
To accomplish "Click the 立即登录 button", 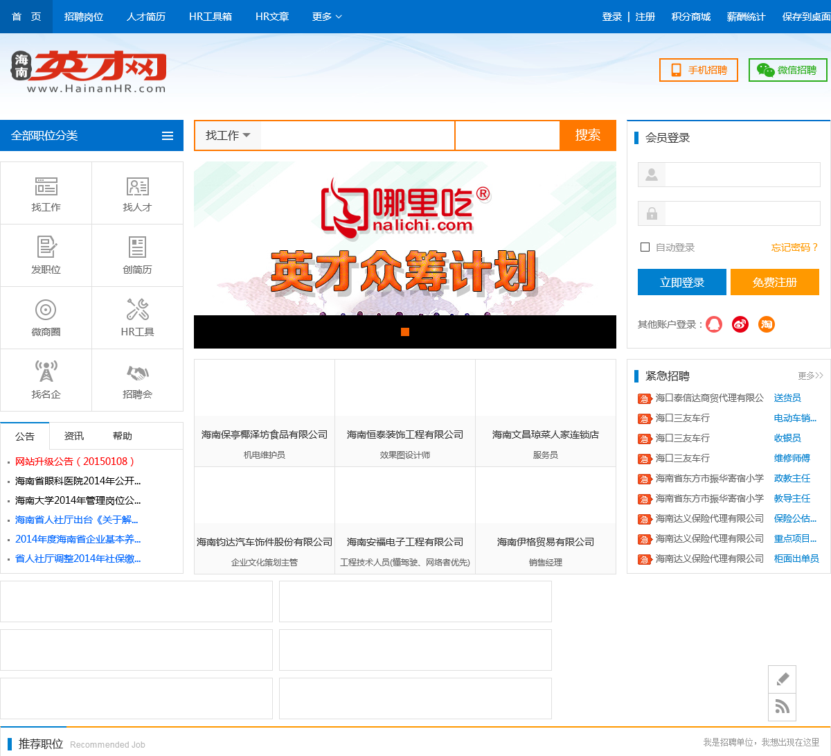I will tap(682, 282).
